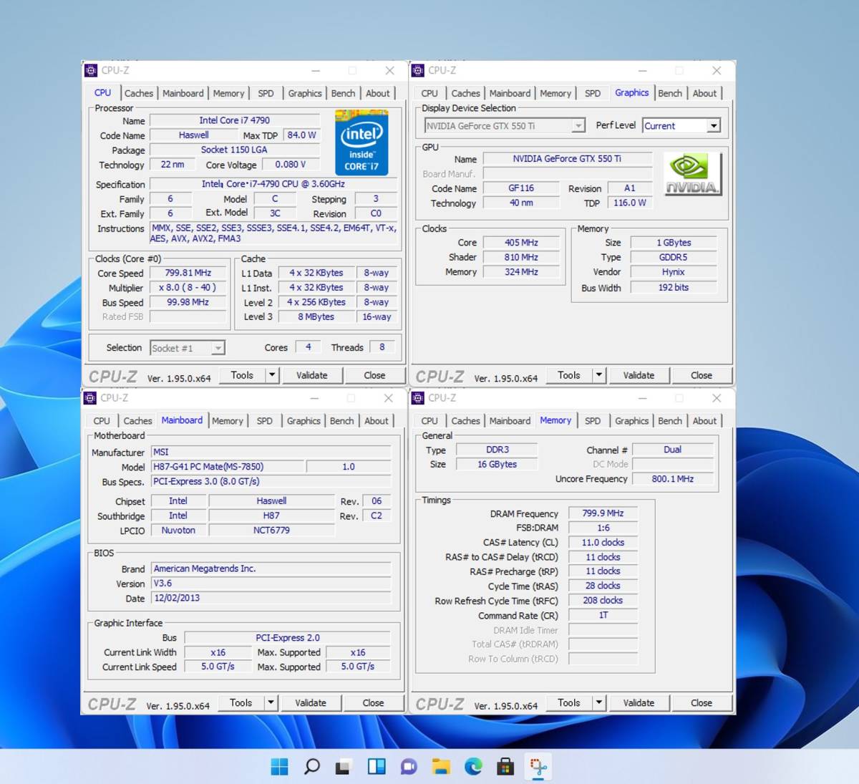859x784 pixels.
Task: Click the Multiplier x 8.0 (8 - 40) value
Action: click(x=188, y=287)
